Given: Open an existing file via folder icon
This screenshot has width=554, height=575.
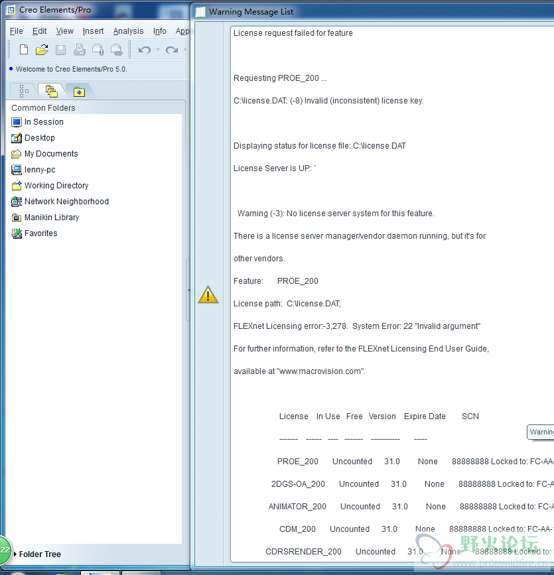Looking at the screenshot, I should pos(42,50).
